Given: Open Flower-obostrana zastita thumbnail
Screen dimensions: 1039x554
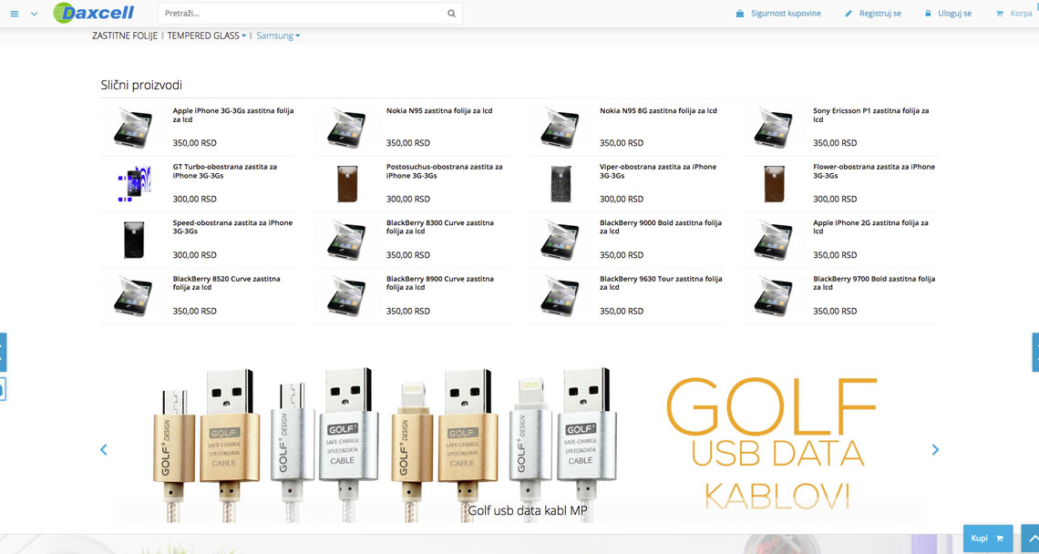Looking at the screenshot, I should point(774,183).
